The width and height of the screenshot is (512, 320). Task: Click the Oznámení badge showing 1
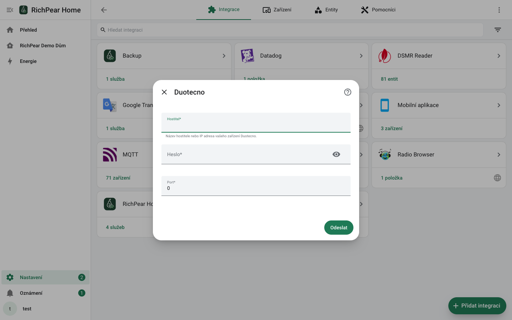[82, 293]
